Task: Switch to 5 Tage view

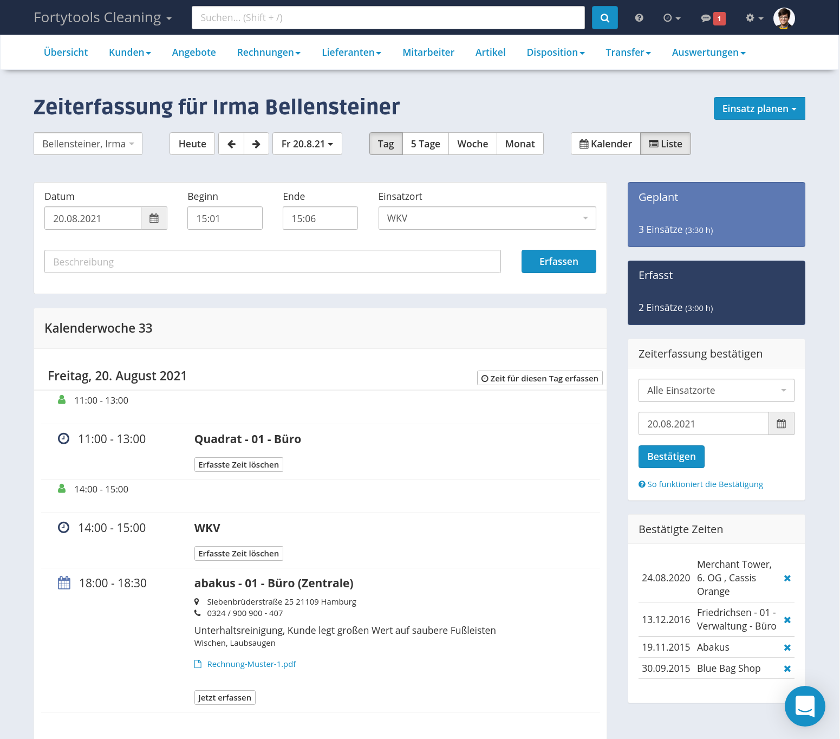Action: (426, 144)
